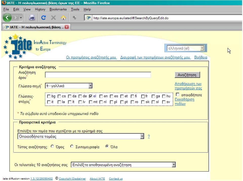
Task: Check the es target language box
Action: pos(111,96)
